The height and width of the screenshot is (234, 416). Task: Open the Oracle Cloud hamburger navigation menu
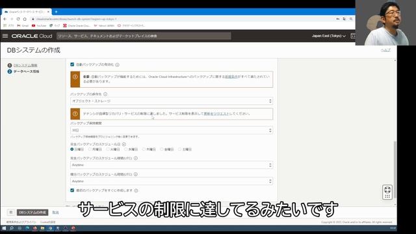(x=5, y=36)
